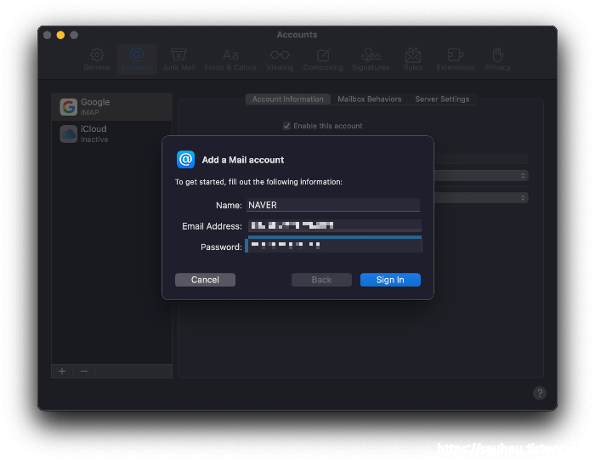The height and width of the screenshot is (460, 595).
Task: Open the Rules preferences pane
Action: (x=413, y=60)
